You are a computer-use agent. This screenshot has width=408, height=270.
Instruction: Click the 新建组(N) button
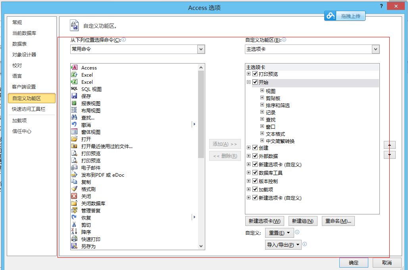302,221
